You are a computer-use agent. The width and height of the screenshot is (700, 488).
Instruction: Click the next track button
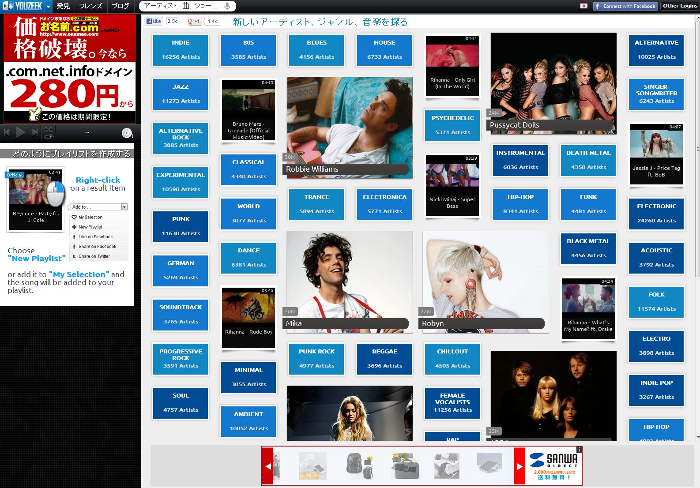pos(34,132)
